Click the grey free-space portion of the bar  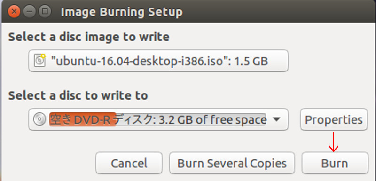(x=191, y=119)
